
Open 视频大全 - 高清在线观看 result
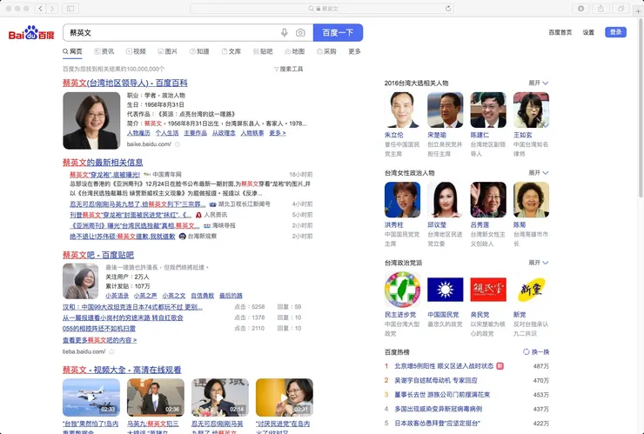pyautogui.click(x=122, y=370)
